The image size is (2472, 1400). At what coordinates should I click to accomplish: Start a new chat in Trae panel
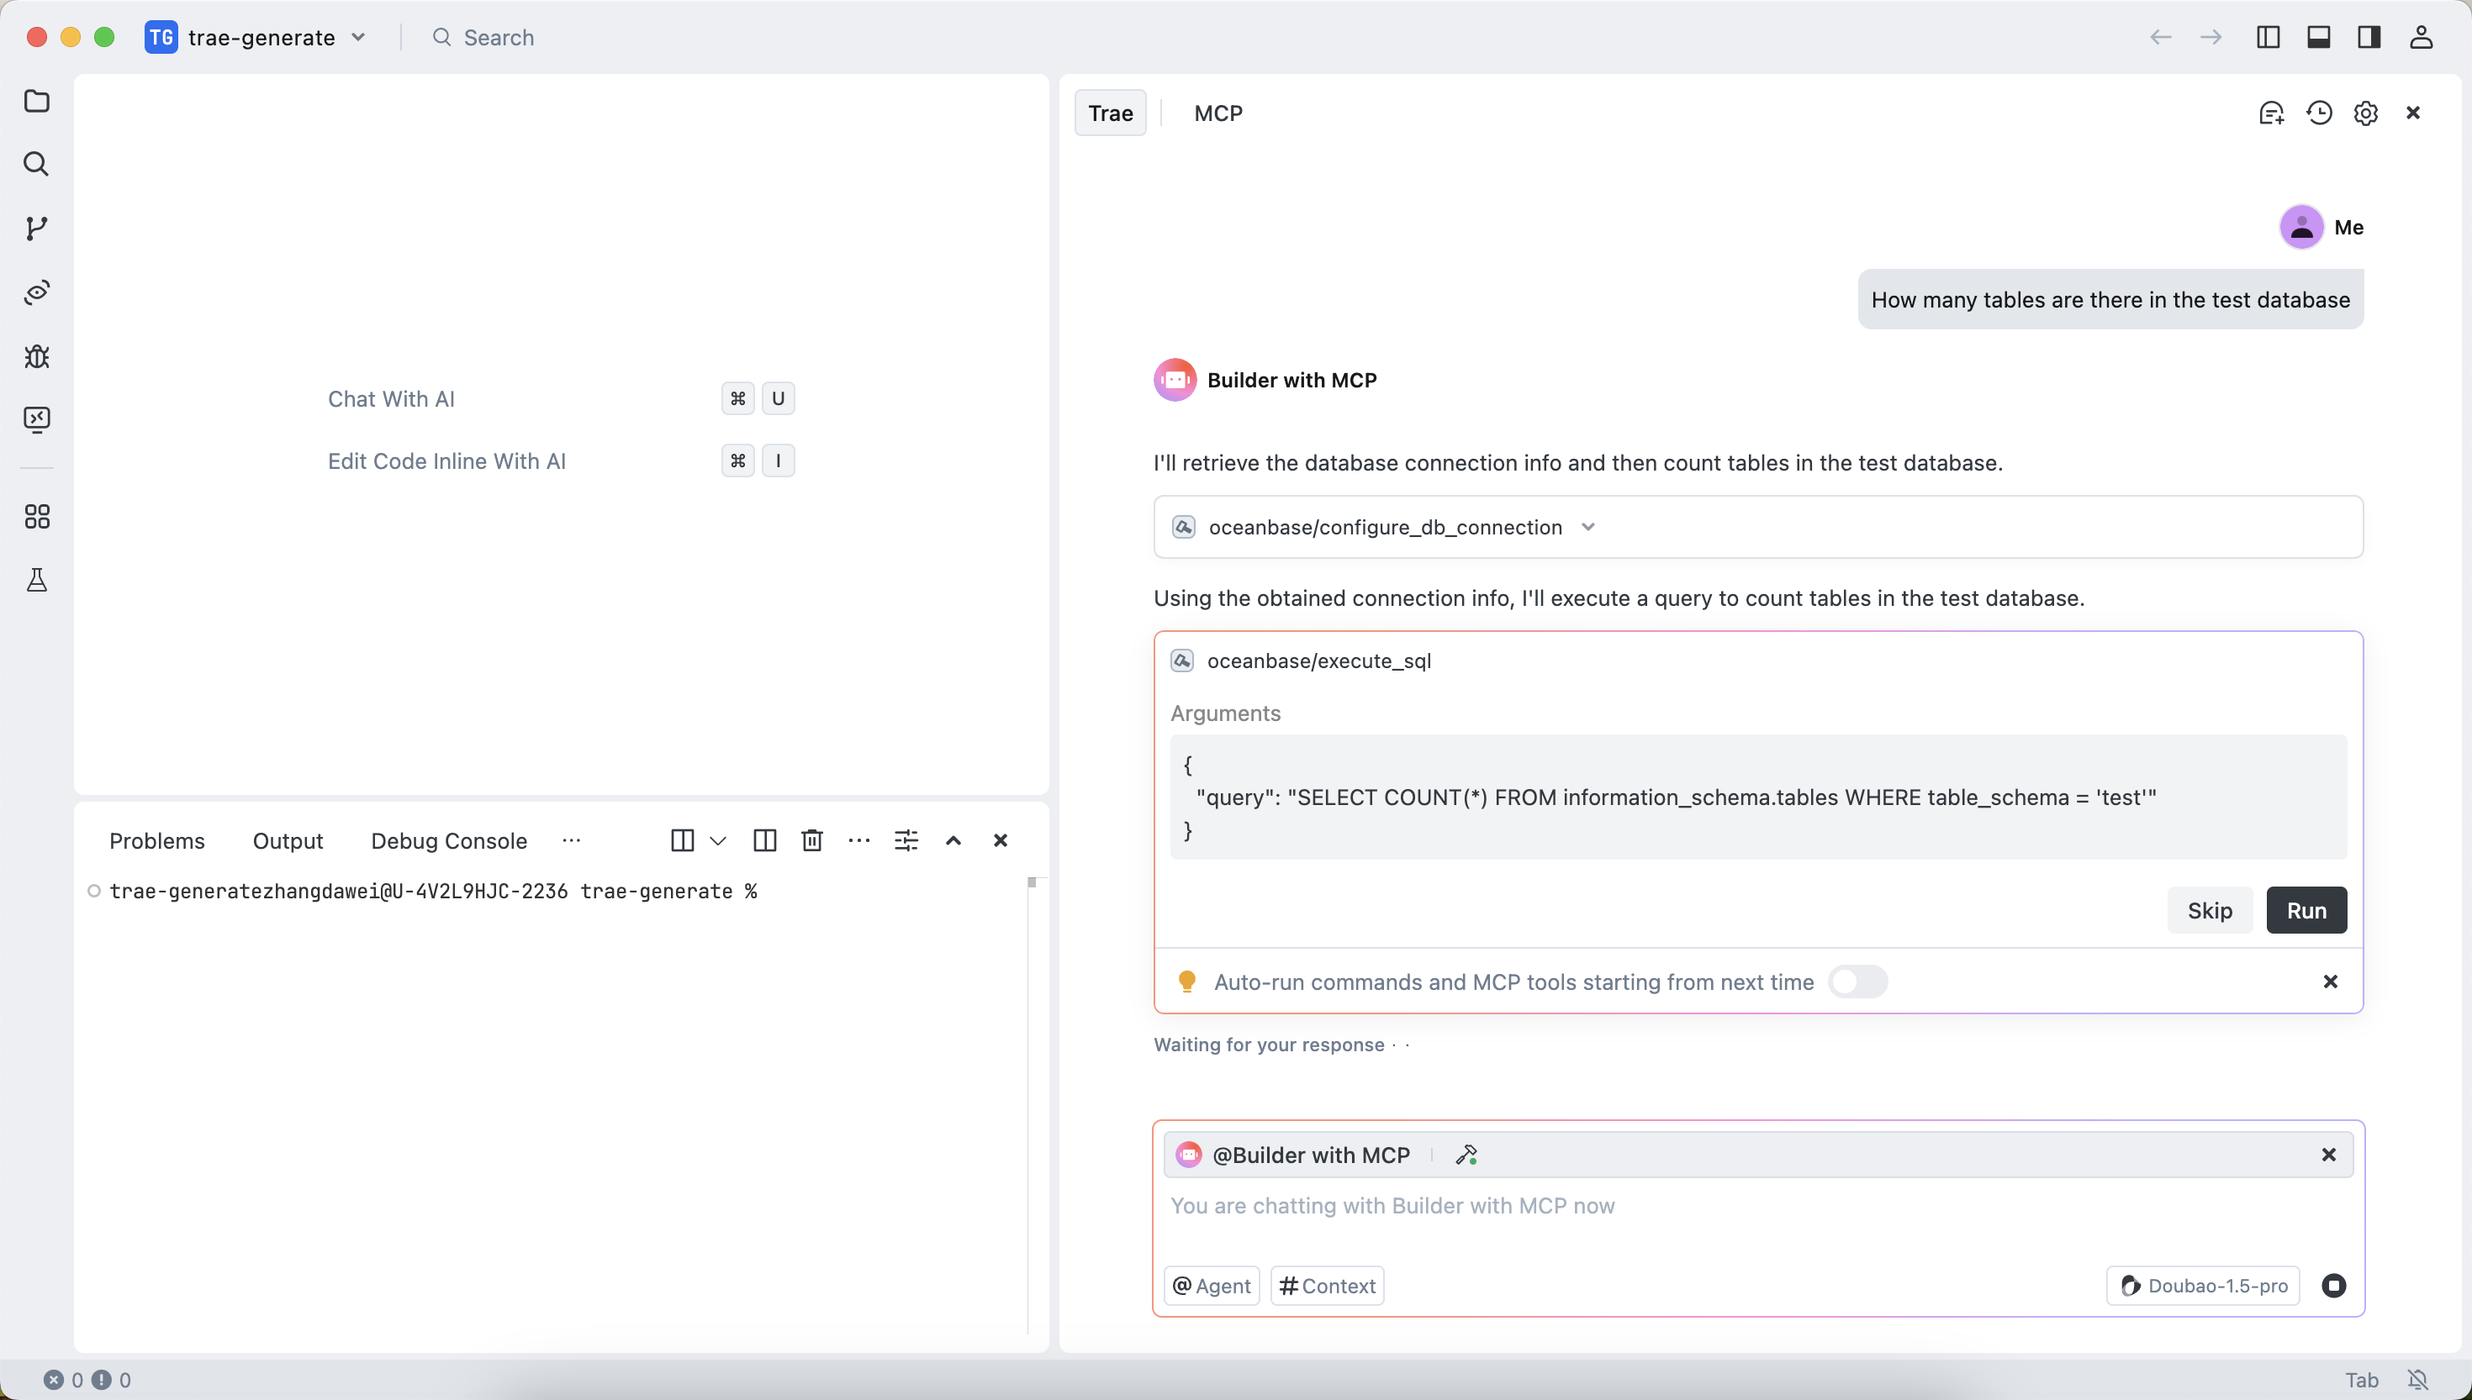2271,113
